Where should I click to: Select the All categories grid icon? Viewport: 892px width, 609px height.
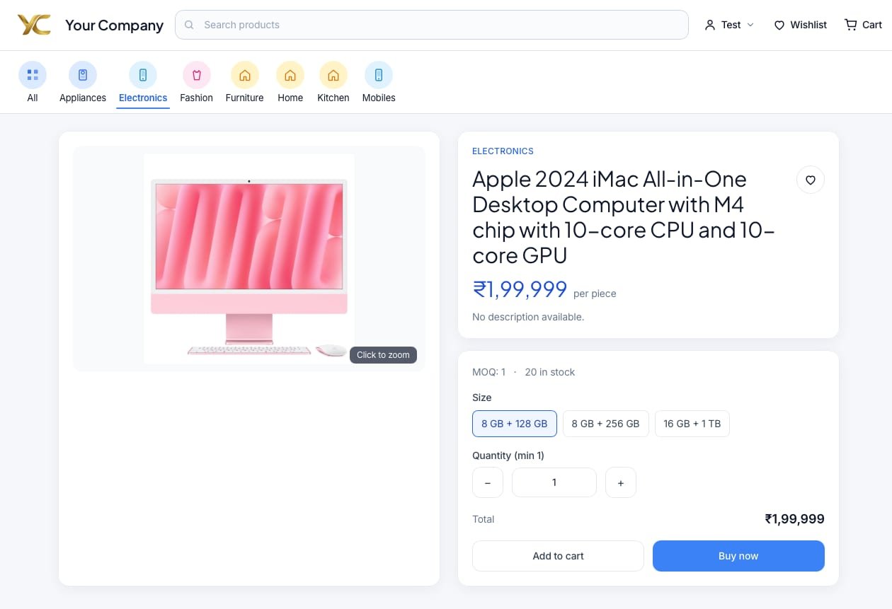[x=33, y=75]
